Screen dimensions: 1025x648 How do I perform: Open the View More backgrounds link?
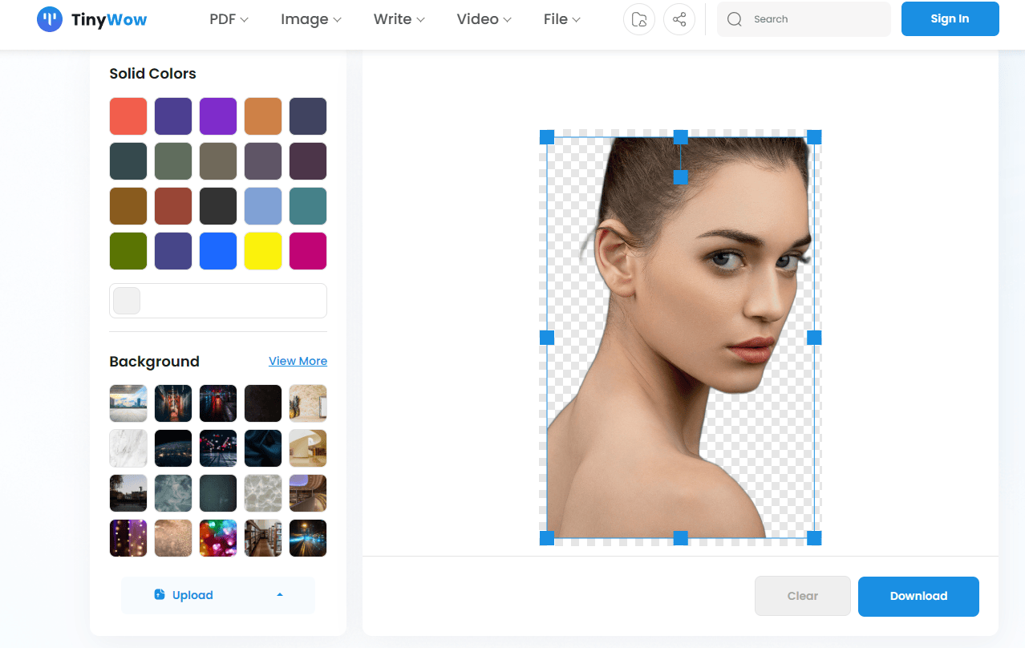coord(298,361)
